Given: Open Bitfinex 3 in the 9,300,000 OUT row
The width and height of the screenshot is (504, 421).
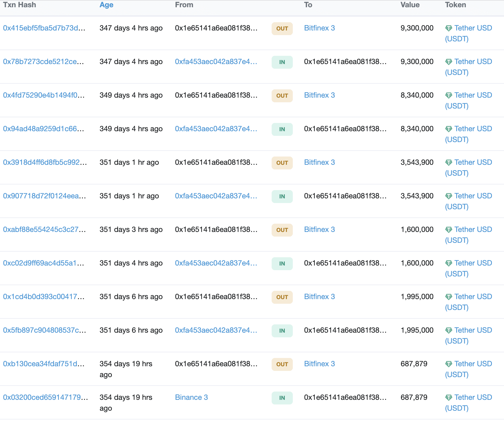Looking at the screenshot, I should pos(319,28).
